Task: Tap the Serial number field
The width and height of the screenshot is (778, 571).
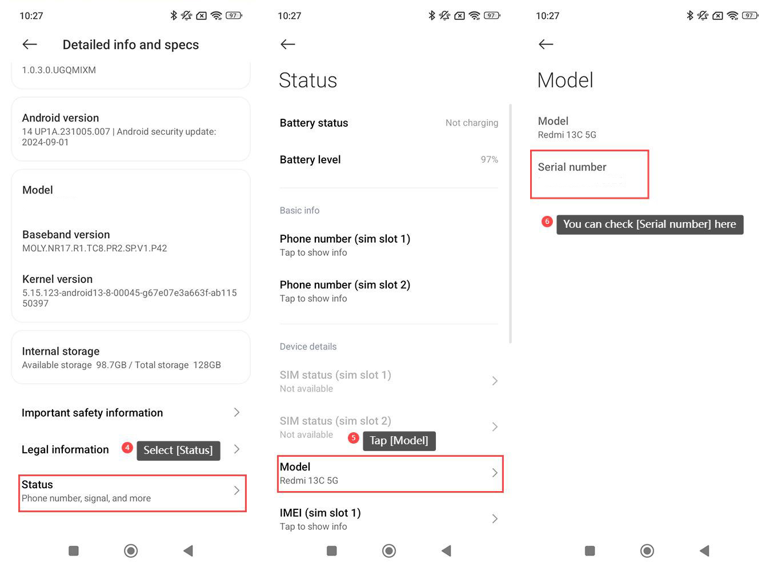Action: click(589, 175)
